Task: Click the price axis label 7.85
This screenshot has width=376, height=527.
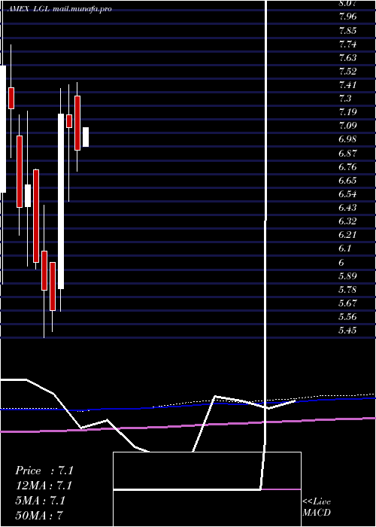Action: [x=347, y=31]
